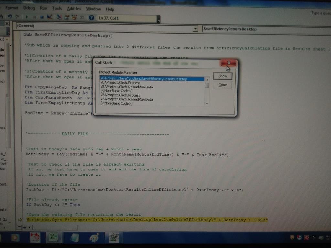Open the Format menu

tap(12, 8)
